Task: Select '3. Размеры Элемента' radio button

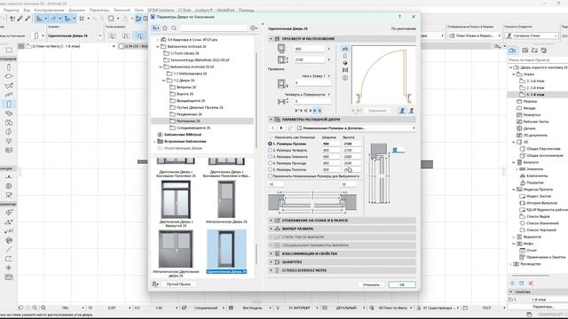Action: (270, 157)
